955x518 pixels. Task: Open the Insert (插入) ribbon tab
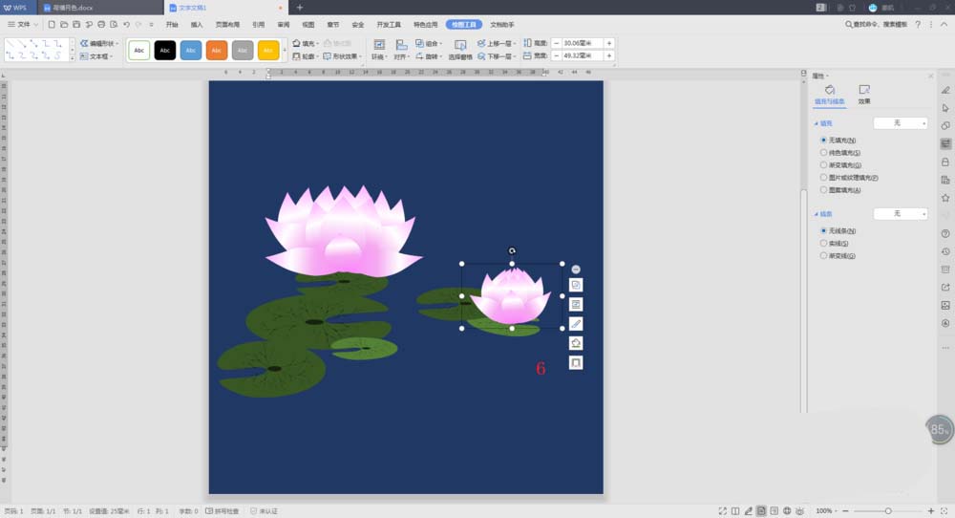(196, 25)
